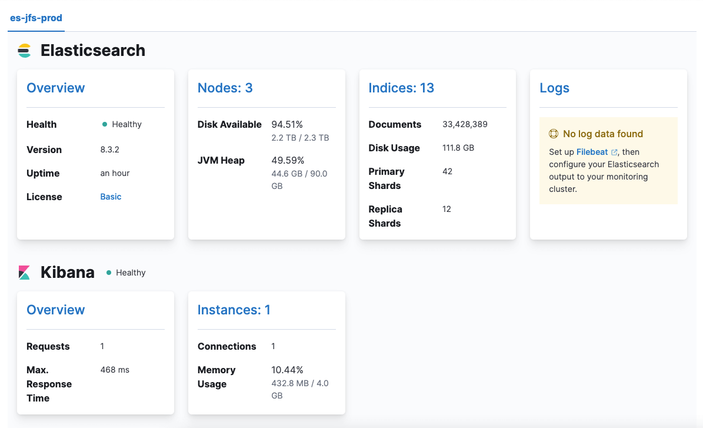Viewport: 703px width, 428px height.
Task: Open the Indices: 13 link
Action: (x=401, y=88)
